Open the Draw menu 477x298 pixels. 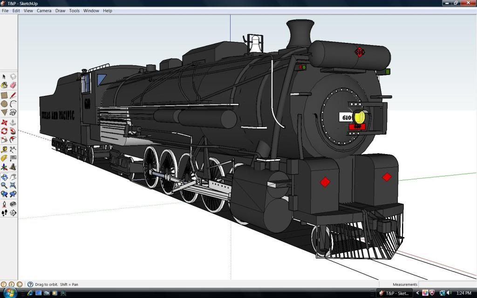(x=60, y=11)
